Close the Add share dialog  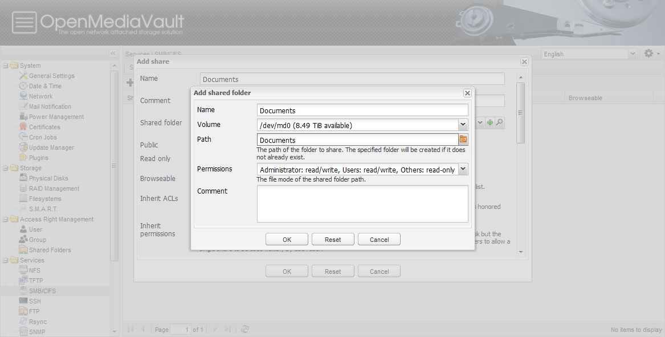[524, 62]
